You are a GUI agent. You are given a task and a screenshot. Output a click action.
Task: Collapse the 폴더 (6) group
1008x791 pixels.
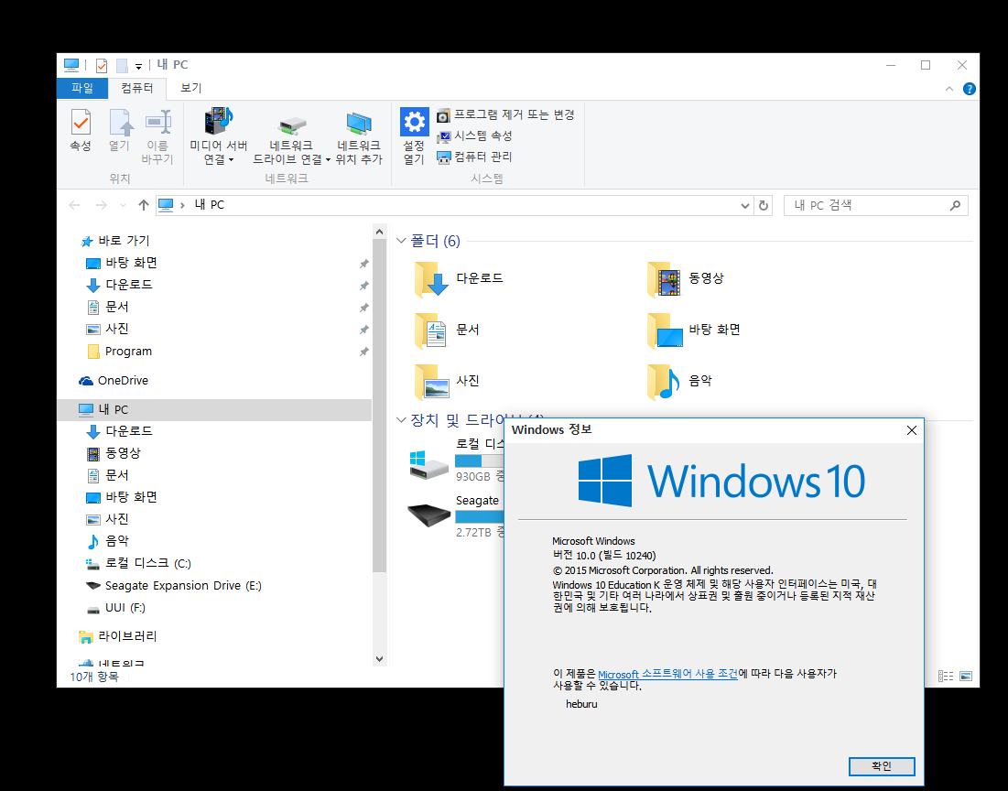point(401,241)
